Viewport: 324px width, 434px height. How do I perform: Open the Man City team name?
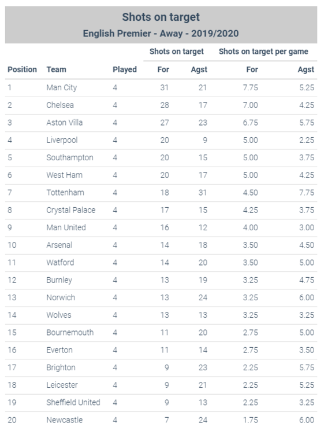[62, 87]
